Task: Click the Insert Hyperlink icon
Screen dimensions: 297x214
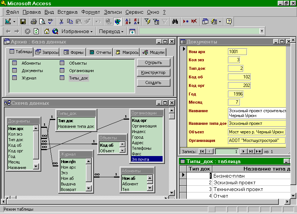Action: point(108,22)
